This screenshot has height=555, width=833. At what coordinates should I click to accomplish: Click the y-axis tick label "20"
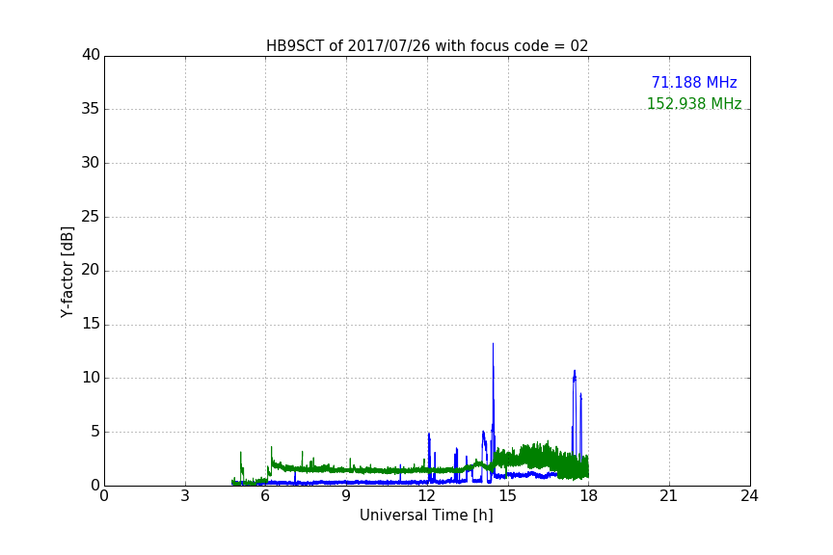coord(91,270)
